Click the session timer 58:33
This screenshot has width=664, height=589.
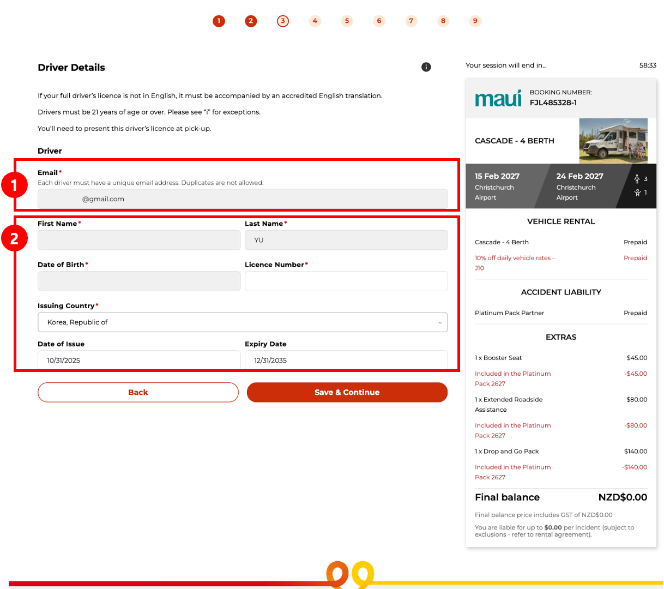648,65
